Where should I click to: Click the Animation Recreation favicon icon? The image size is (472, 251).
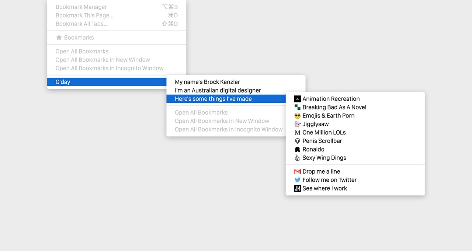pyautogui.click(x=297, y=99)
